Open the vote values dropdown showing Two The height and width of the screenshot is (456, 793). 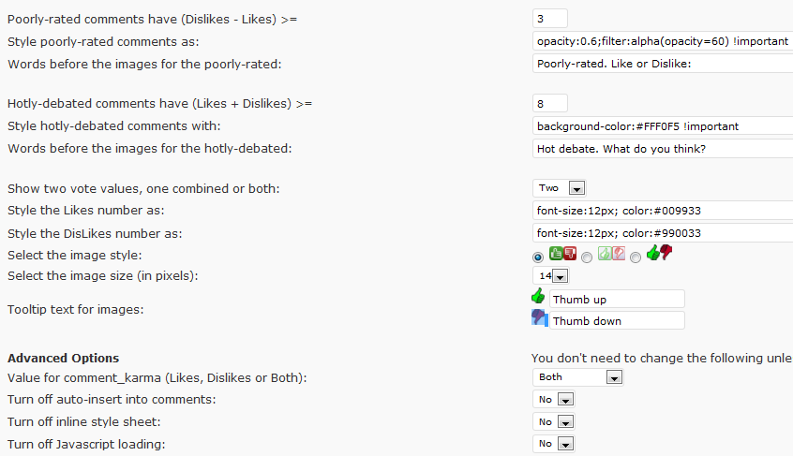560,188
